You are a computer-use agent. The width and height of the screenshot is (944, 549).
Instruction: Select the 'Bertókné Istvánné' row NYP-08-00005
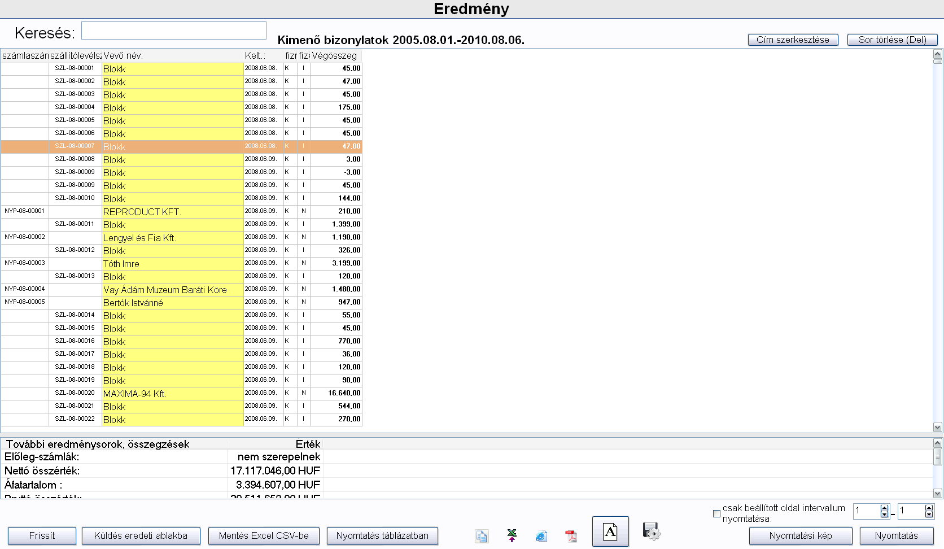181,302
